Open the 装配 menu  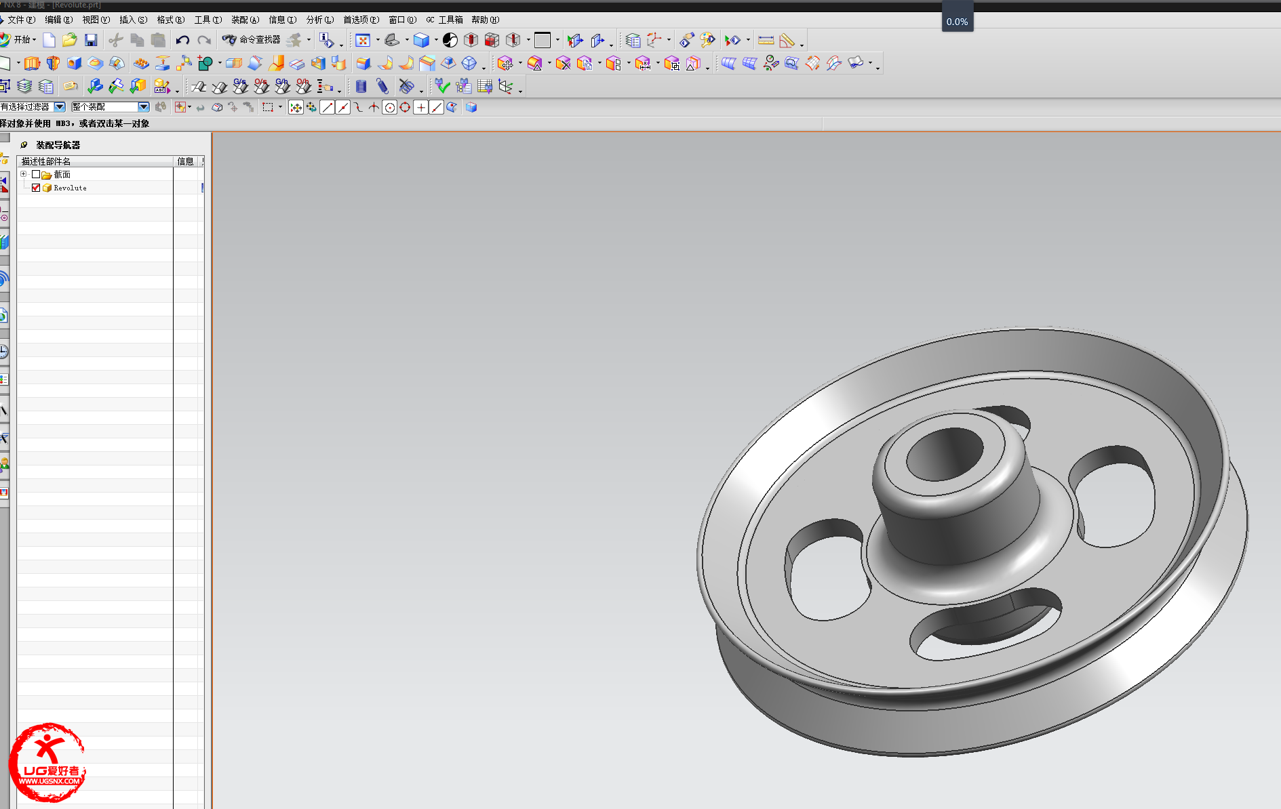(245, 20)
